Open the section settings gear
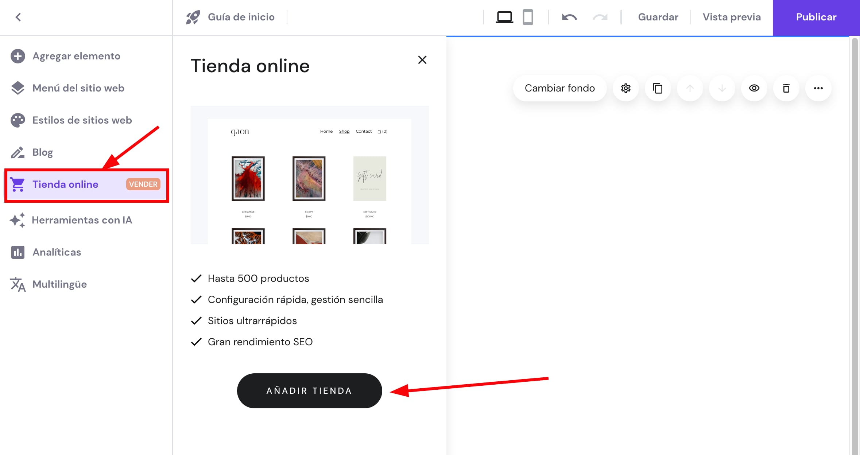 click(625, 88)
